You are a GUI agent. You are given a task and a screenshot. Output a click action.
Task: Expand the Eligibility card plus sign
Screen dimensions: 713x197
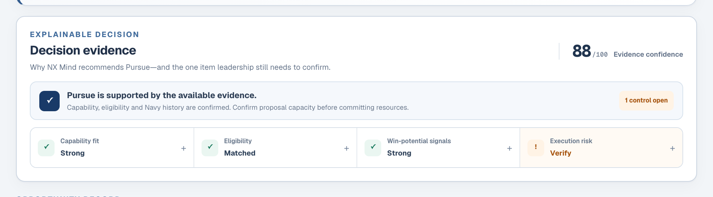pyautogui.click(x=347, y=148)
